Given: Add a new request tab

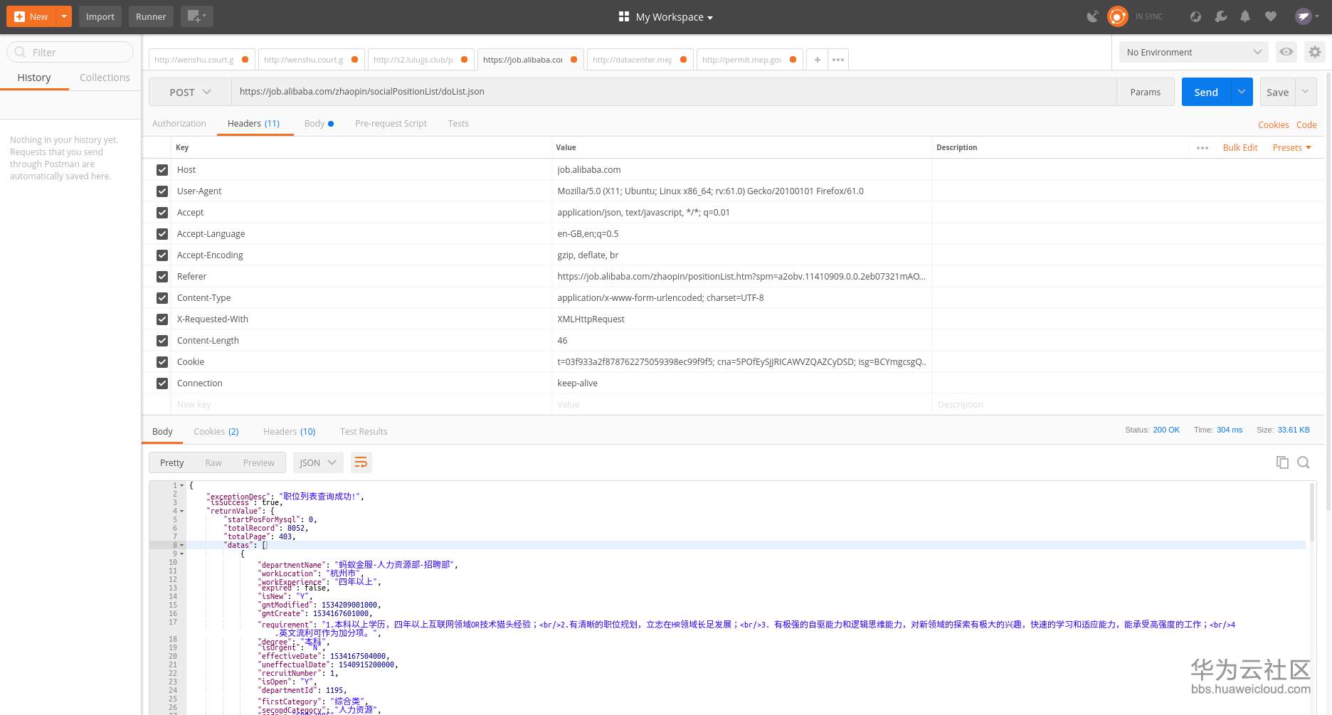Looking at the screenshot, I should (x=818, y=60).
